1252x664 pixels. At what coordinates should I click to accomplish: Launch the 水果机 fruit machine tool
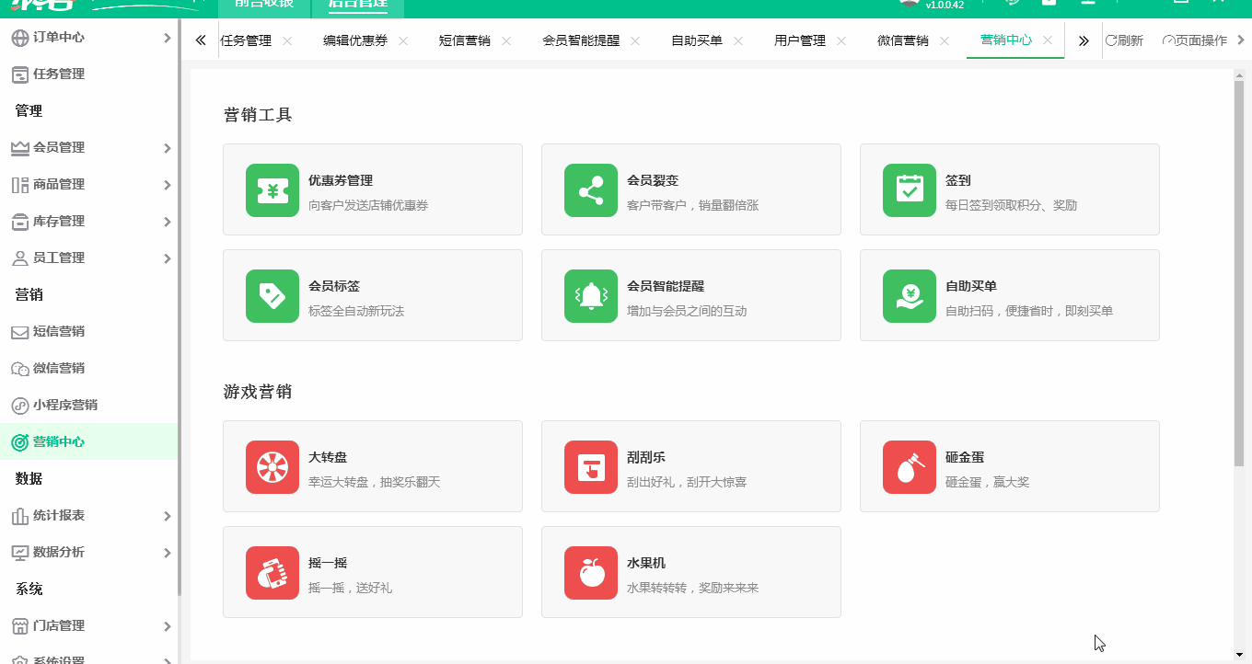pyautogui.click(x=590, y=572)
